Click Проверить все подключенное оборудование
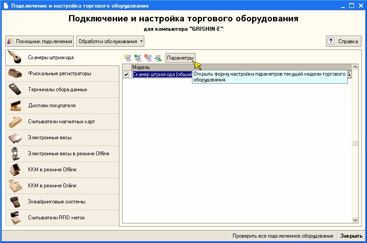This screenshot has height=243, width=367. 283,236
